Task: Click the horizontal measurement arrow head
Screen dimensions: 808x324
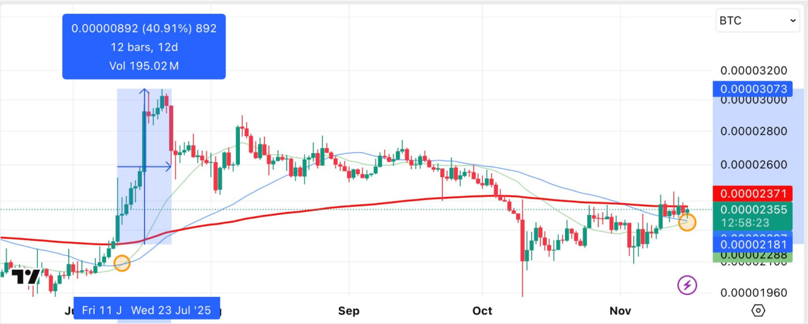Action: click(169, 167)
